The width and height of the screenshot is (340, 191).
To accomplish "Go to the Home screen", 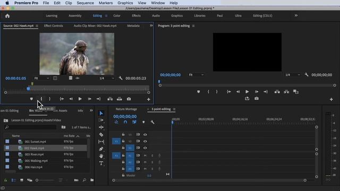I will pos(7,16).
